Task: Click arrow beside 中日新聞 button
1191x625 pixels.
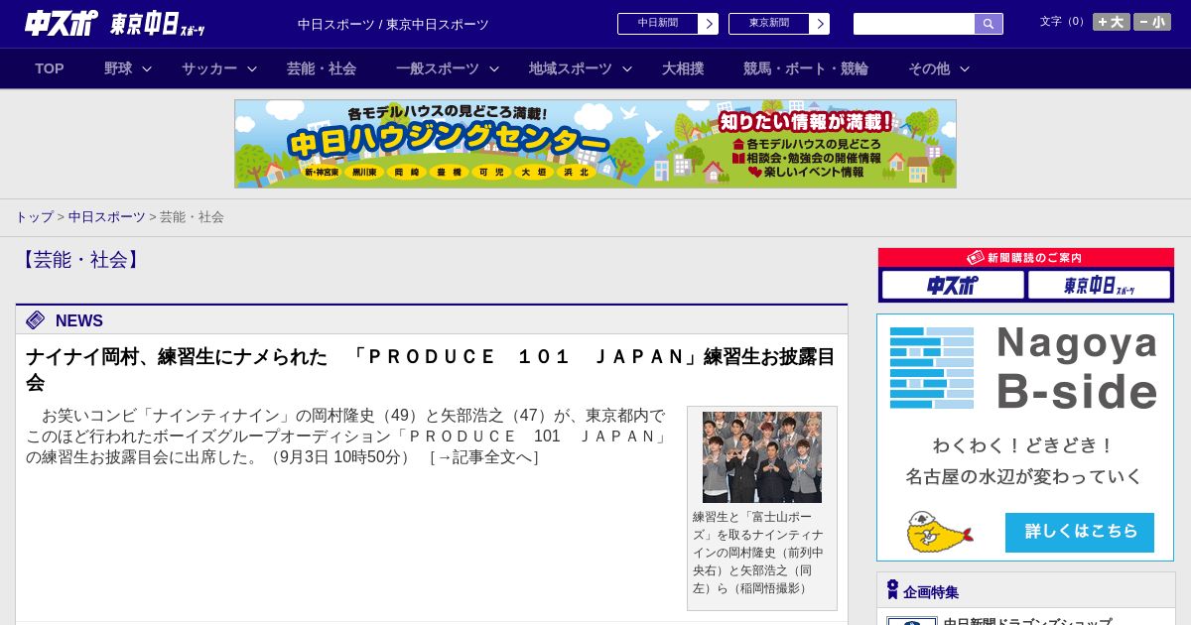Action: (x=709, y=24)
